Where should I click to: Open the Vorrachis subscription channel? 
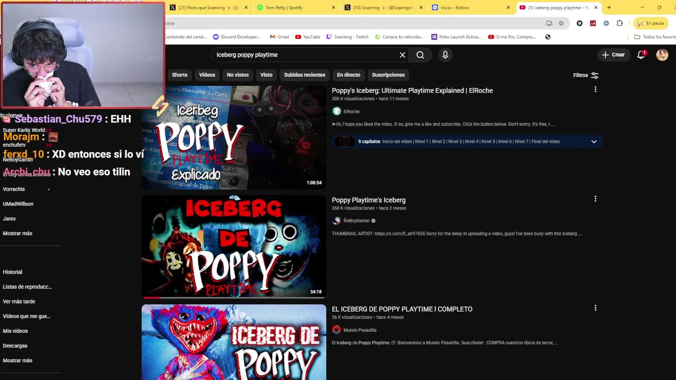[14, 189]
